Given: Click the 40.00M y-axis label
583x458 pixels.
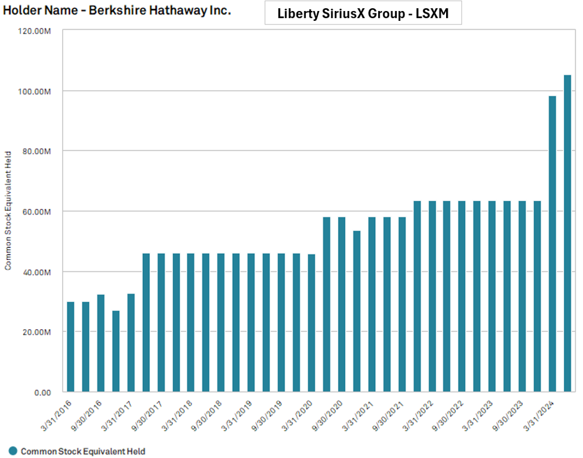Looking at the screenshot, I should pyautogui.click(x=37, y=272).
